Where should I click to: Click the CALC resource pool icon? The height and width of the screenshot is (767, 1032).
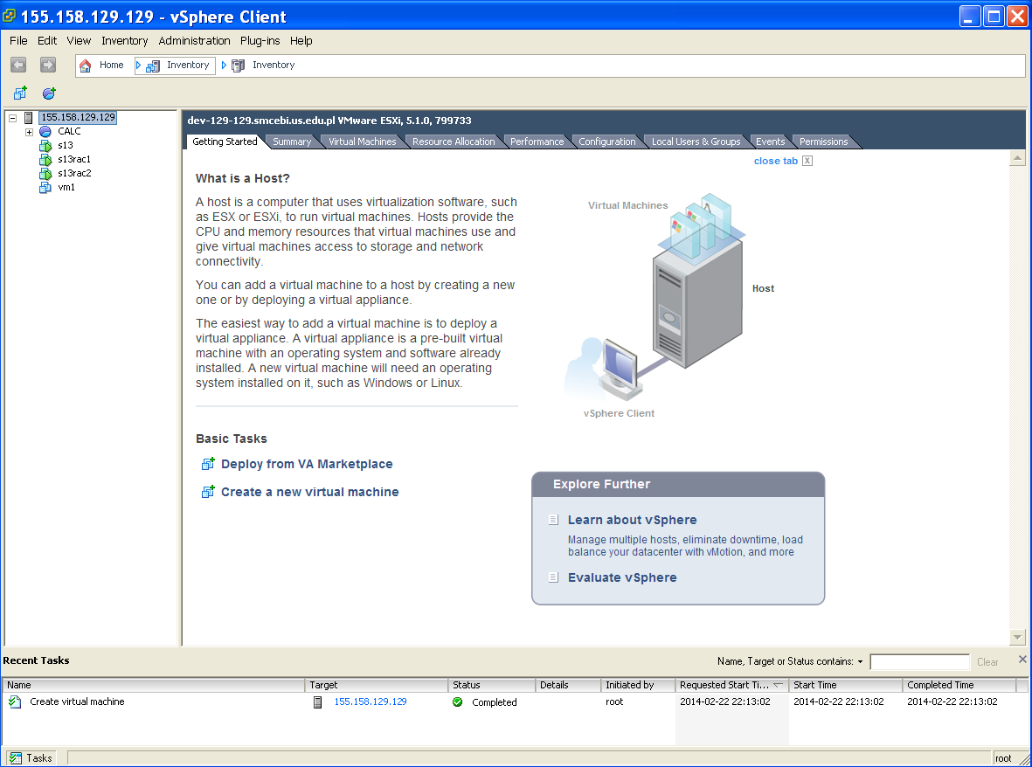click(45, 132)
